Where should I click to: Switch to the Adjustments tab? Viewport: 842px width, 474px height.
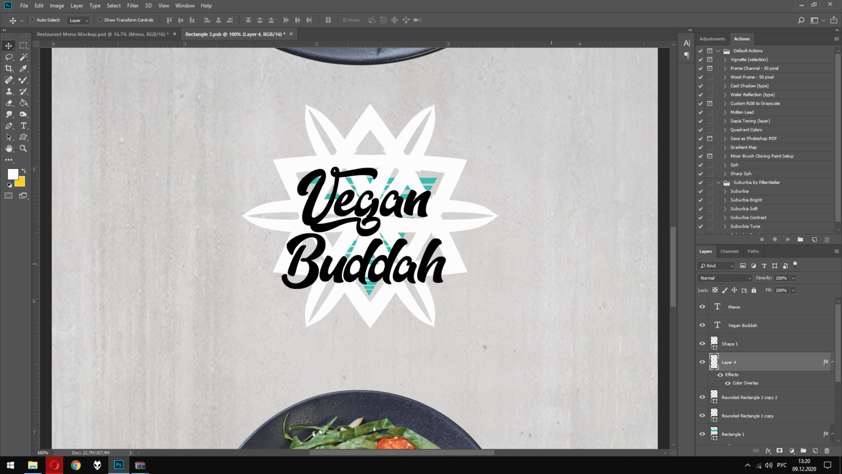click(x=712, y=39)
